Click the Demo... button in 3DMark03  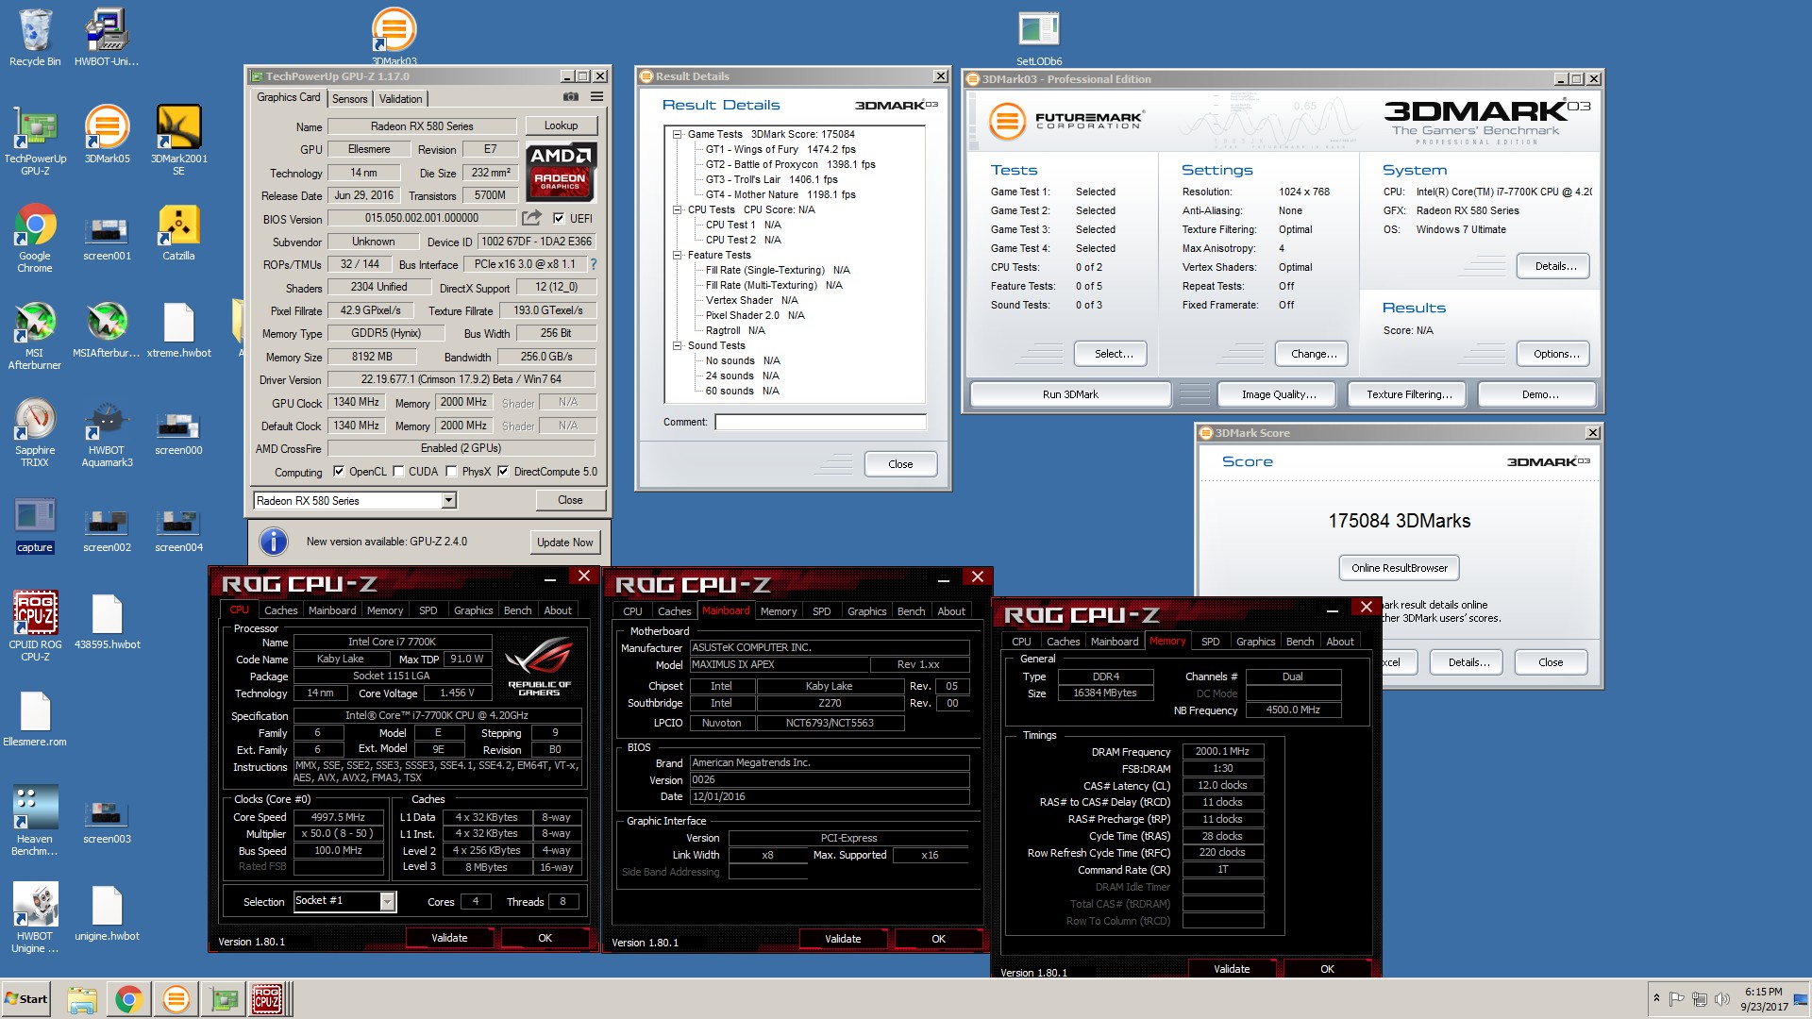point(1538,394)
